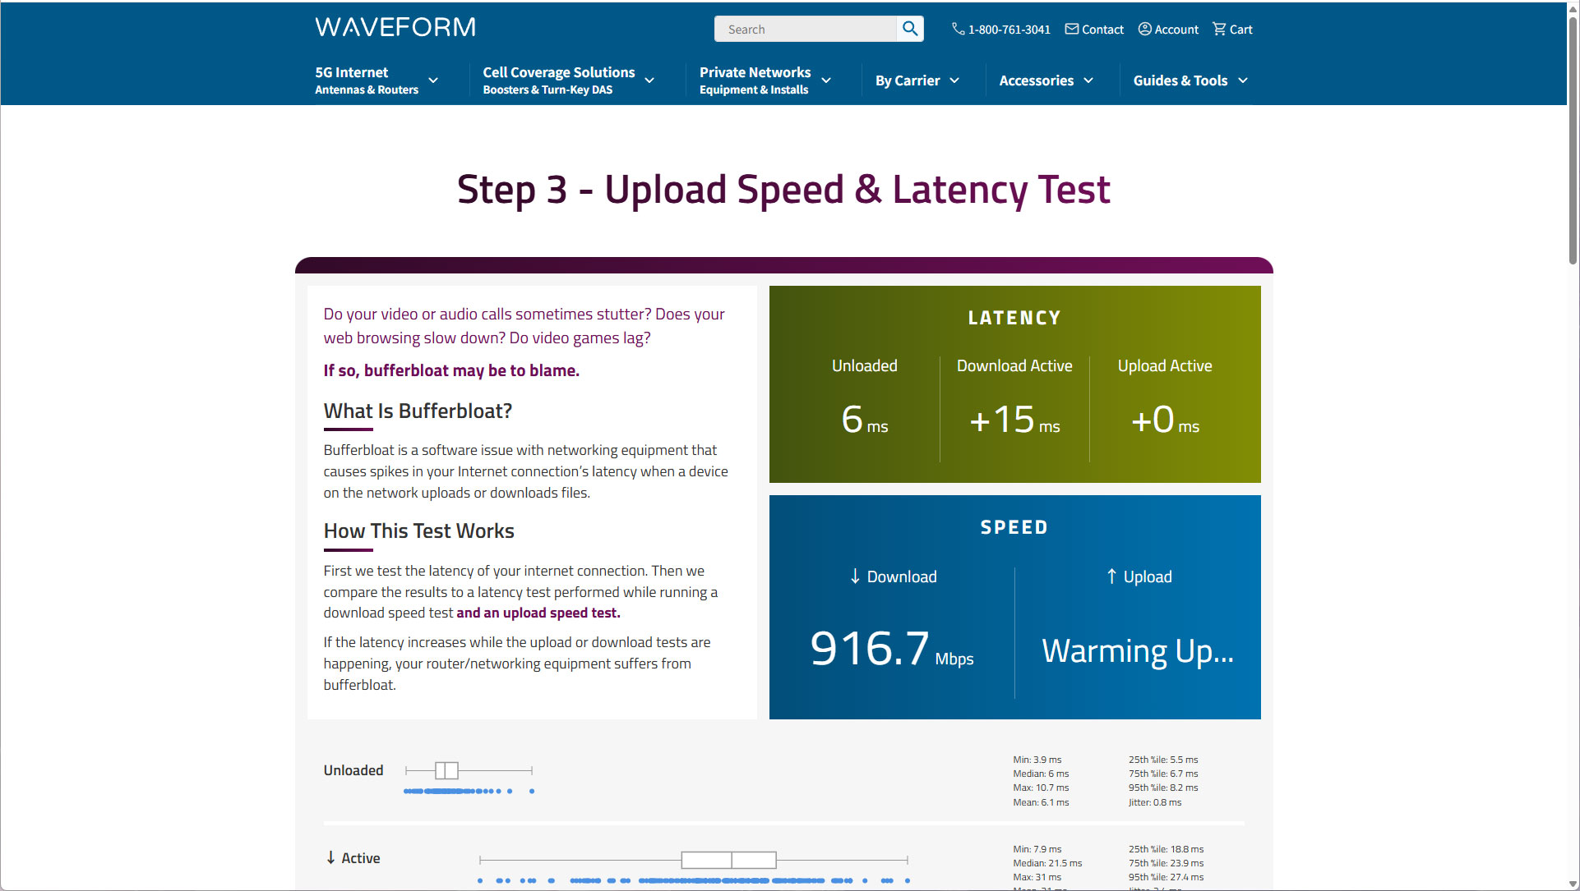This screenshot has width=1580, height=891.
Task: Click inside the Search field
Action: point(804,30)
